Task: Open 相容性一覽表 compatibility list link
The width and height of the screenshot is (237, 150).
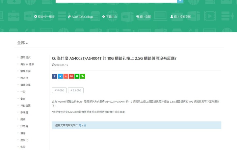Action: click(44, 17)
